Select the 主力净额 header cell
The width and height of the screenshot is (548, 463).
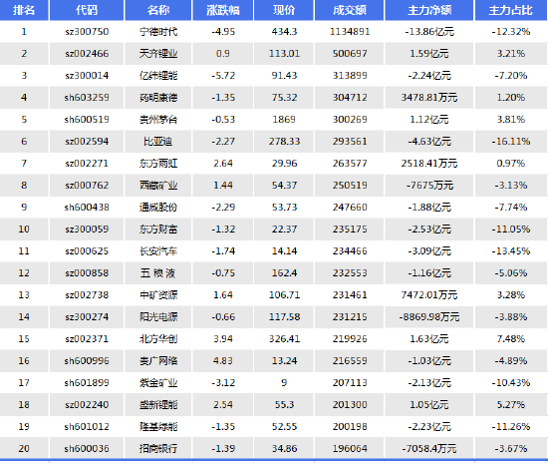[x=429, y=10]
